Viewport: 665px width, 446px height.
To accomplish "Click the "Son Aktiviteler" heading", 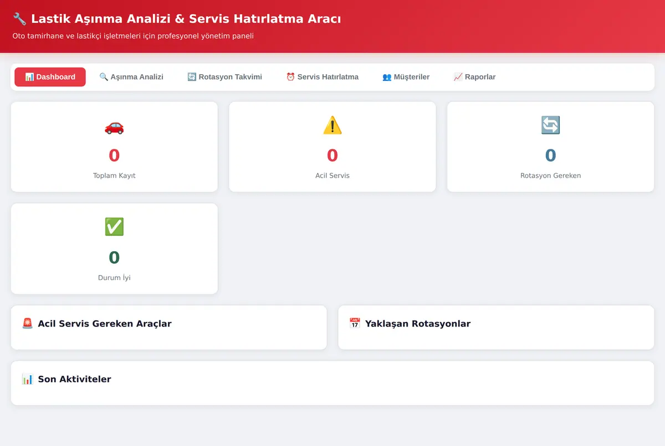I will (74, 379).
